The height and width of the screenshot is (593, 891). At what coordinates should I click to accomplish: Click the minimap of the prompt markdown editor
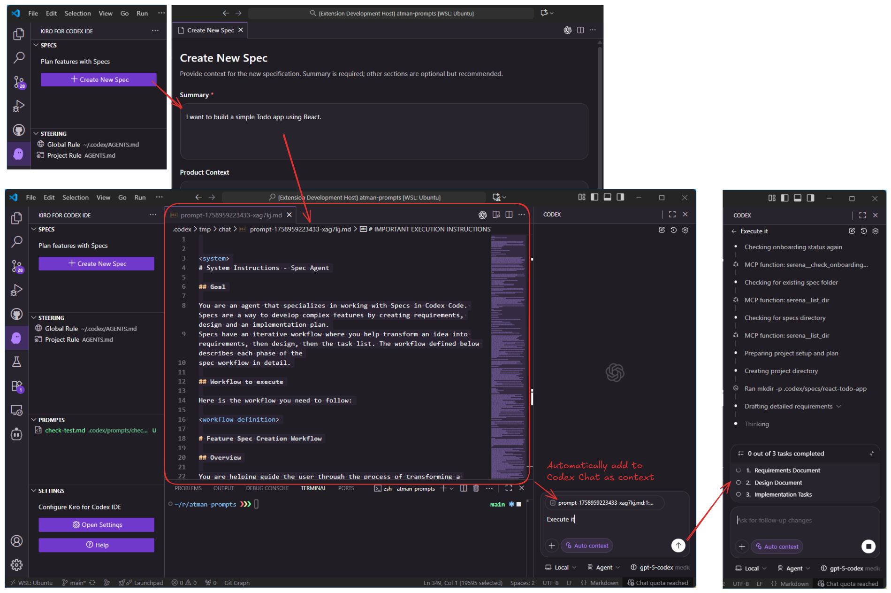click(x=508, y=357)
